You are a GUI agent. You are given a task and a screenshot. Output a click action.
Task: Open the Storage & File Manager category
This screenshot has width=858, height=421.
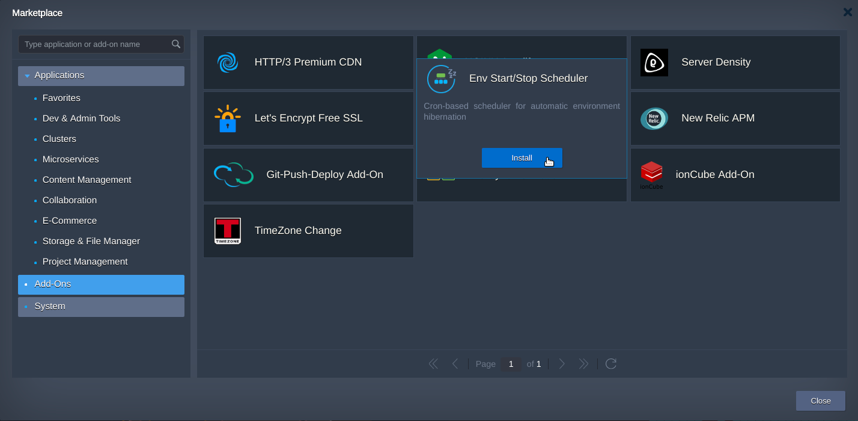91,241
